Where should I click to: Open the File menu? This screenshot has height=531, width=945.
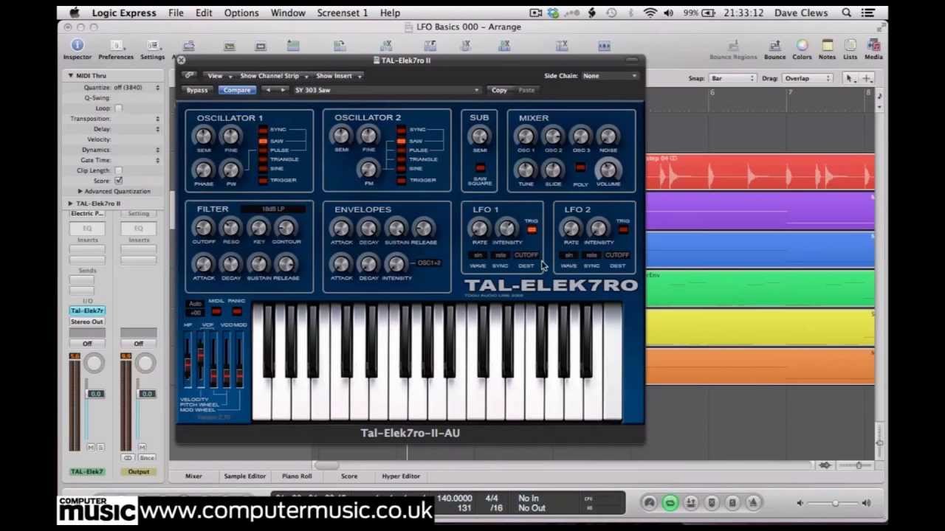176,13
